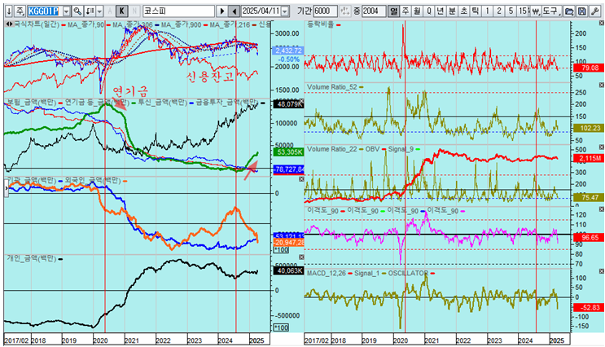Screen dimensions: 605x347
Task: Select the Q quarterly period button
Action: (x=428, y=11)
